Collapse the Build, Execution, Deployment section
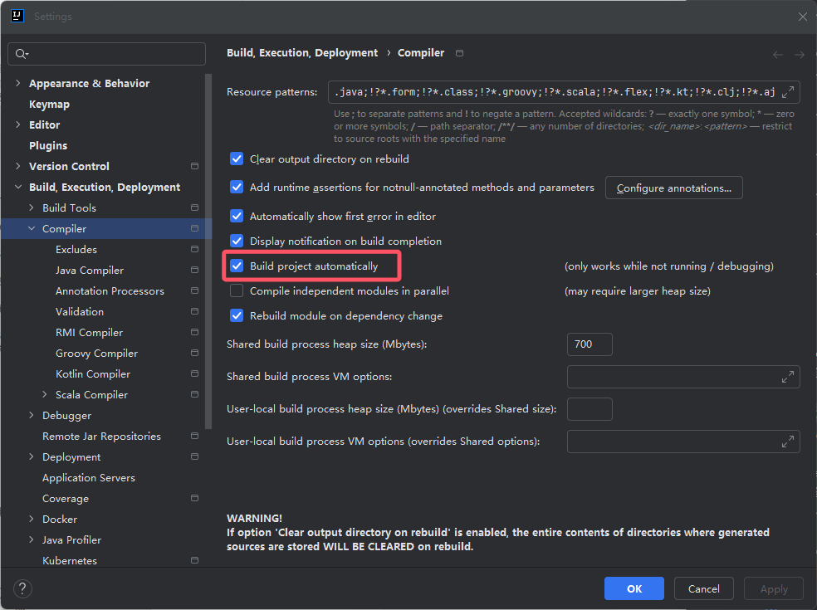817x610 pixels. 18,187
